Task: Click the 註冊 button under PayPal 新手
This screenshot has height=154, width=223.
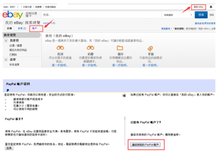Action: [x=9, y=148]
